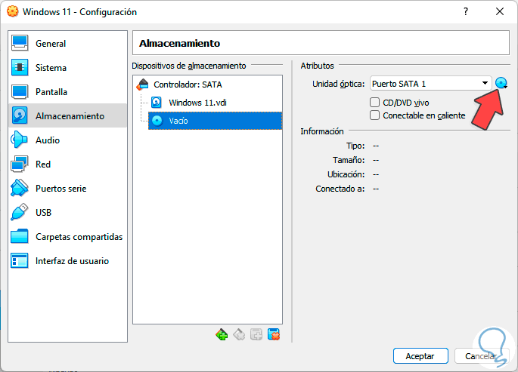The height and width of the screenshot is (372, 518).
Task: Click the USB plug icon
Action: point(20,212)
